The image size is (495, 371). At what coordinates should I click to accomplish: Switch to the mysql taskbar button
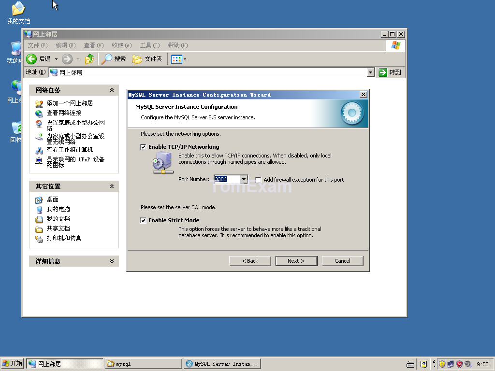[143, 364]
